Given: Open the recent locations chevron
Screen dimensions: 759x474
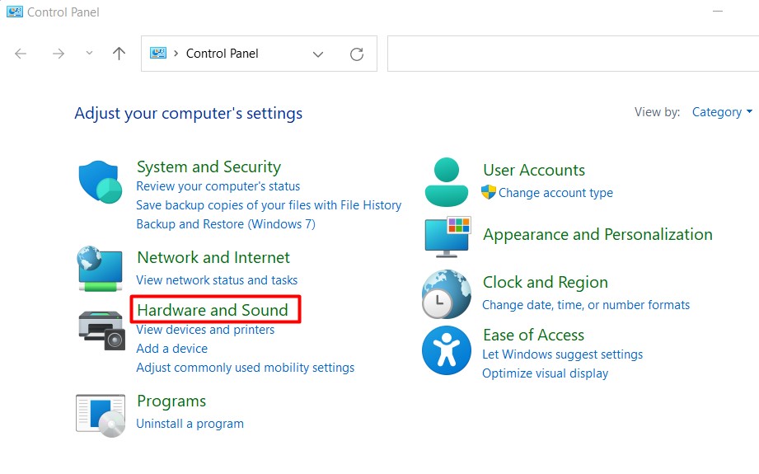Looking at the screenshot, I should pos(89,54).
